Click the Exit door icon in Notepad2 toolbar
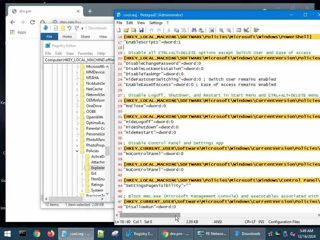This screenshot has width=320, height=240. pyautogui.click(x=256, y=30)
